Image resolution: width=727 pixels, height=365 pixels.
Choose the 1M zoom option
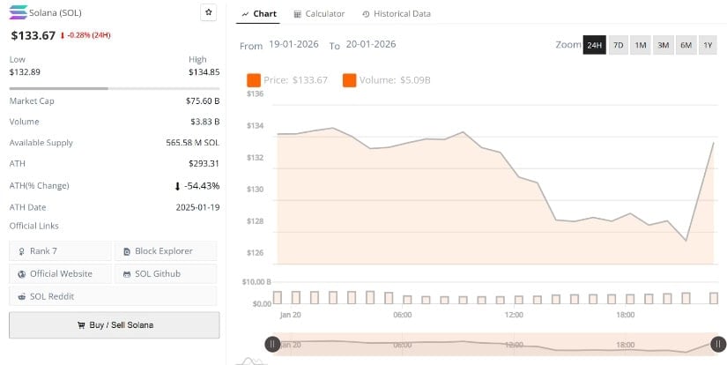tap(641, 45)
